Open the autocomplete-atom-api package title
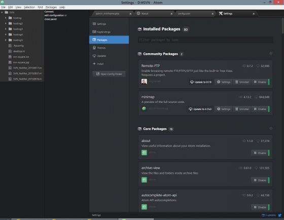Image resolution: width=284 pixels, height=220 pixels. pos(159,195)
